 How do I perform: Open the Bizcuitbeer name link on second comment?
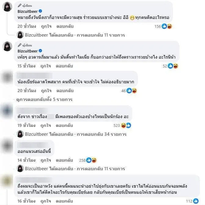coord(27,51)
